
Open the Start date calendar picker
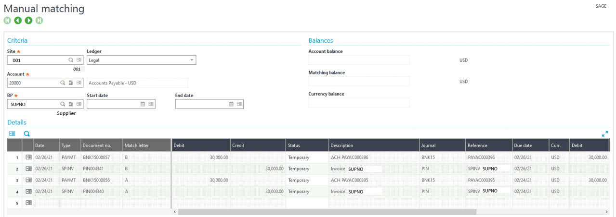143,104
